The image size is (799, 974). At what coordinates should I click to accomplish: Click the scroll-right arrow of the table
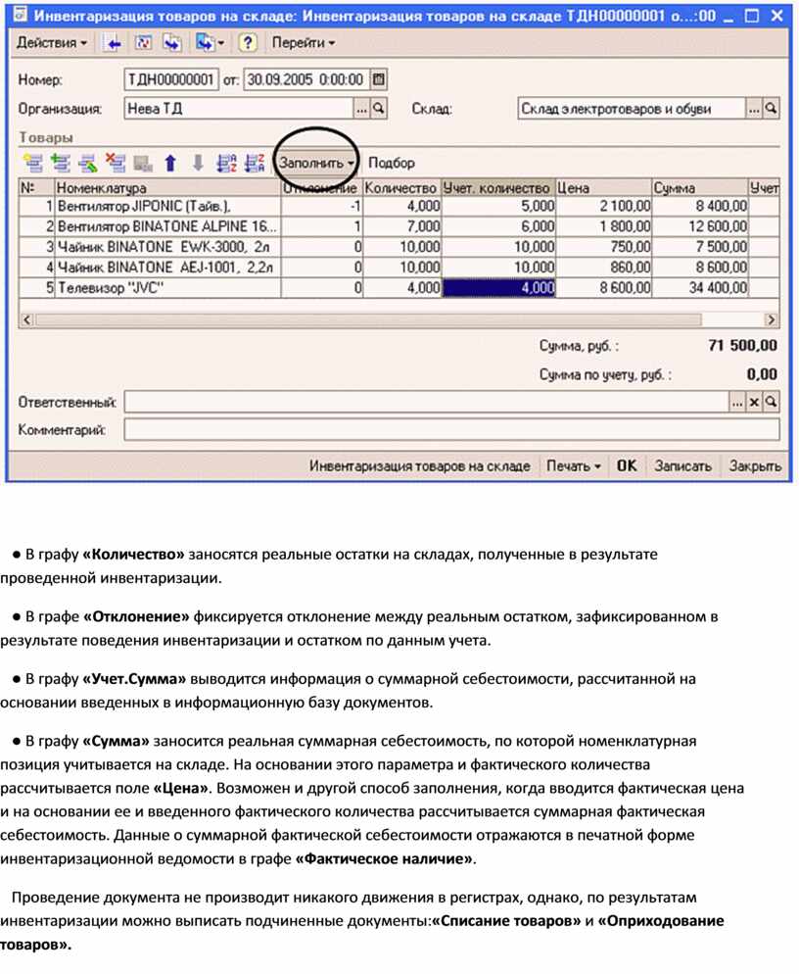coord(771,319)
